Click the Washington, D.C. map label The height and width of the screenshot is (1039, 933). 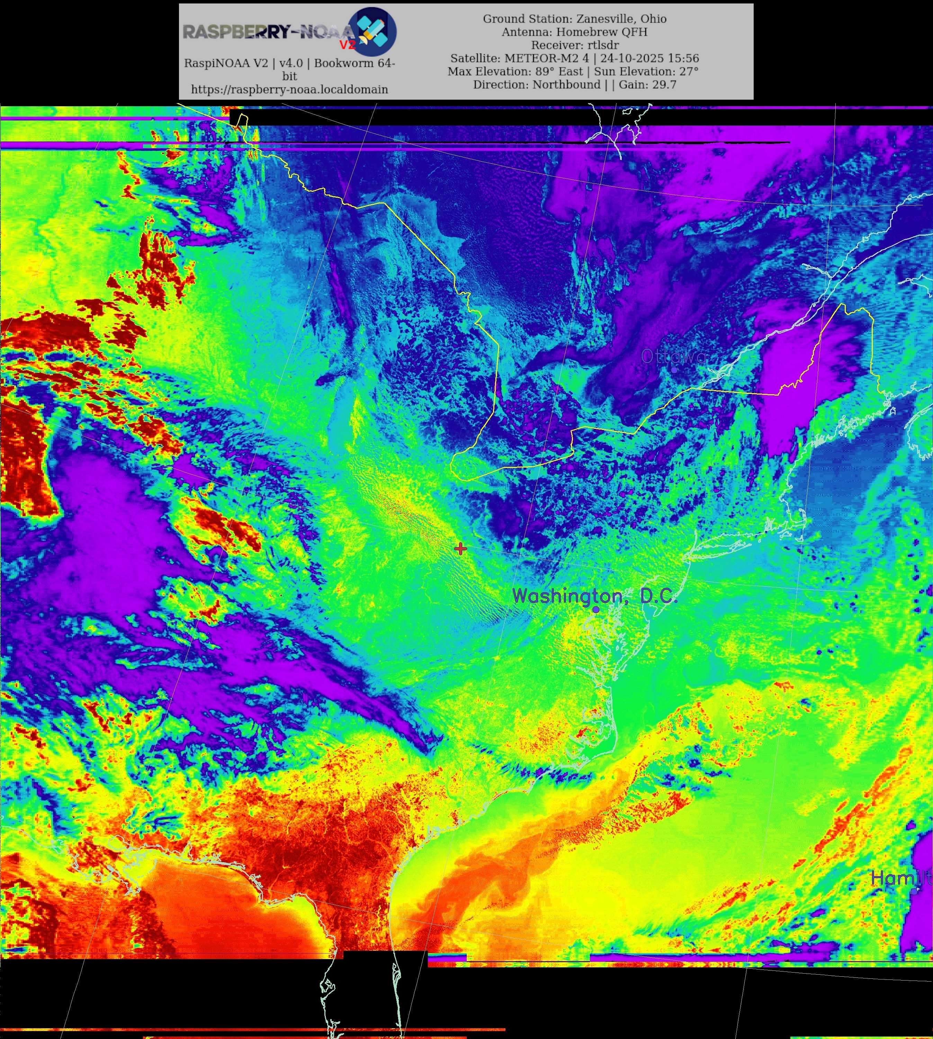tap(595, 596)
